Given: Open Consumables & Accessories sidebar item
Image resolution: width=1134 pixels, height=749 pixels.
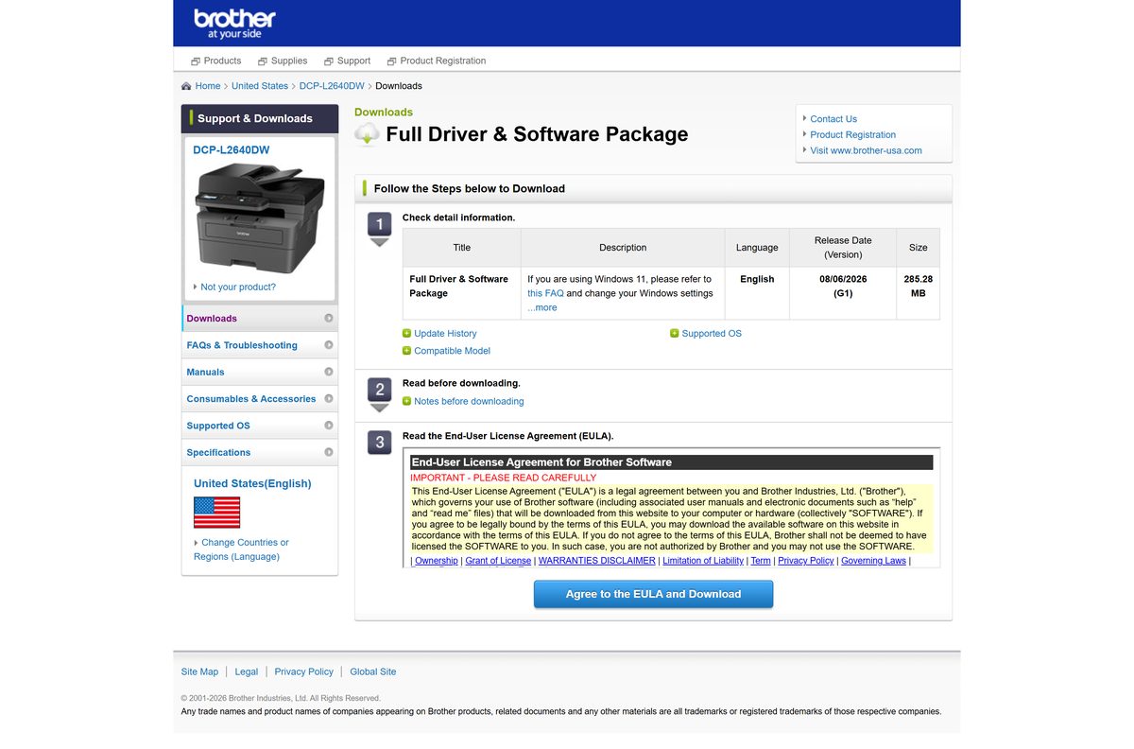Looking at the screenshot, I should click(260, 398).
